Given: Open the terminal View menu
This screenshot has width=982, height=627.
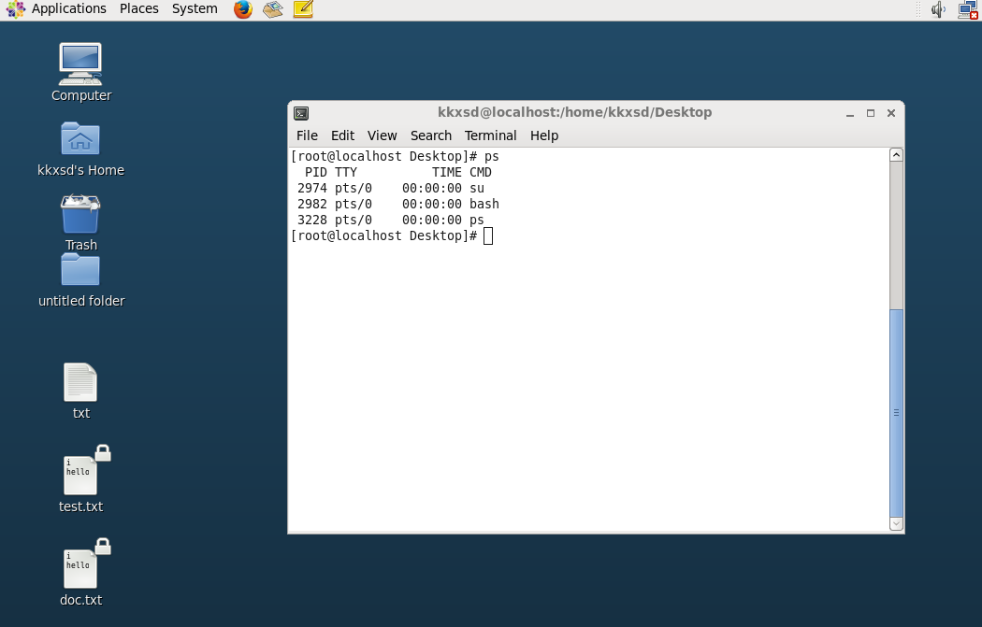Looking at the screenshot, I should [382, 135].
